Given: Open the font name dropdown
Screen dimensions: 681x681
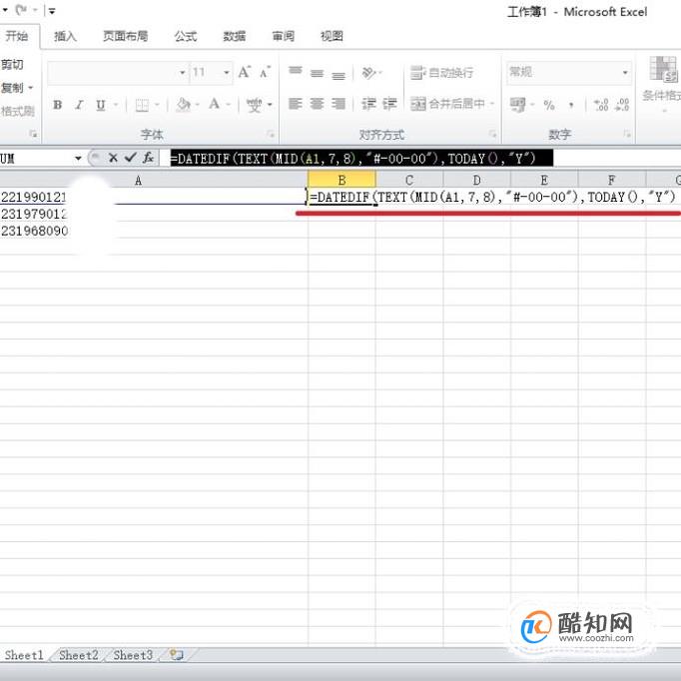Looking at the screenshot, I should [x=183, y=72].
